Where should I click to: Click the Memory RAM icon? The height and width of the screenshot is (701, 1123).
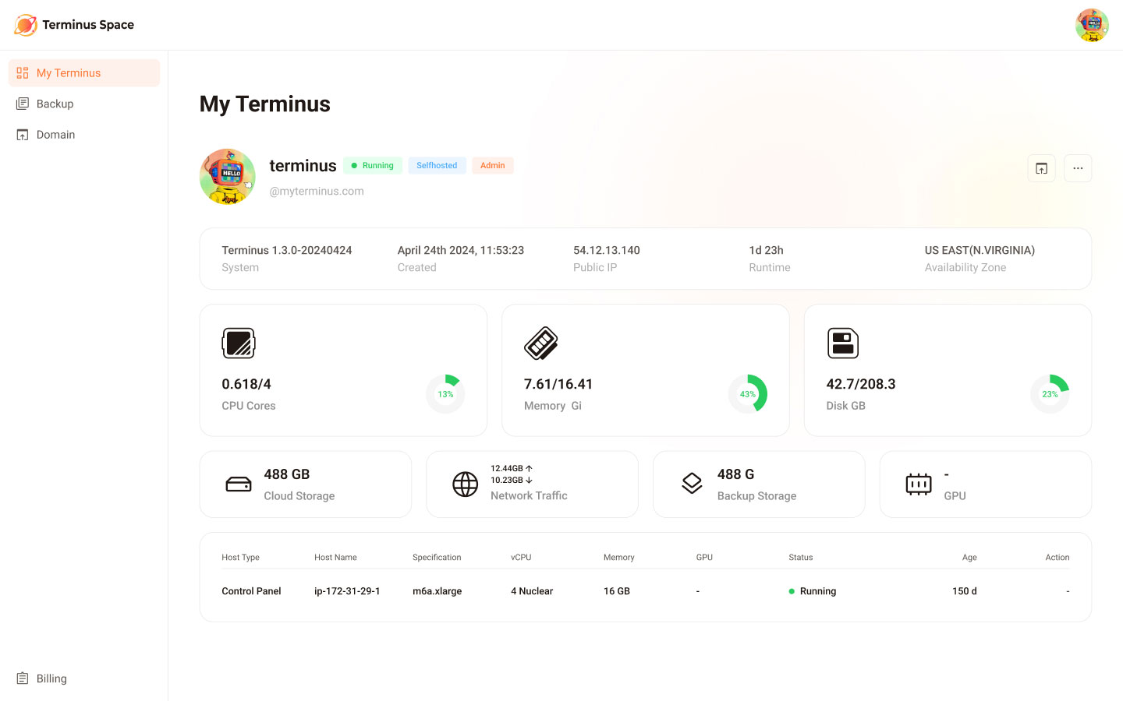tap(541, 343)
